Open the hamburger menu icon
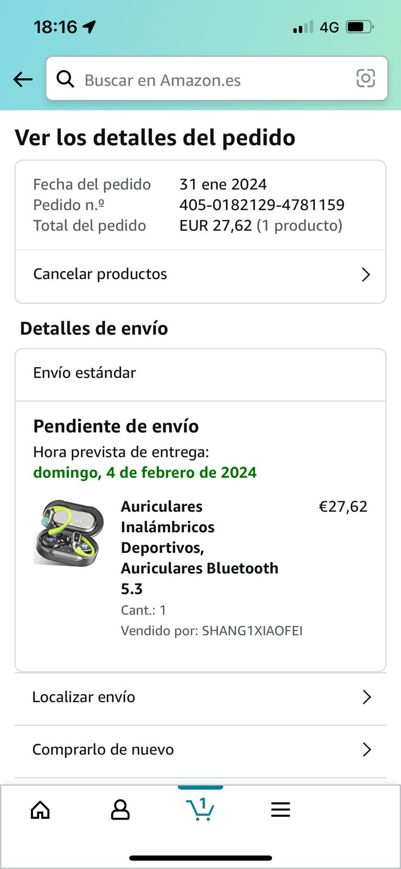This screenshot has height=869, width=401. point(281,810)
